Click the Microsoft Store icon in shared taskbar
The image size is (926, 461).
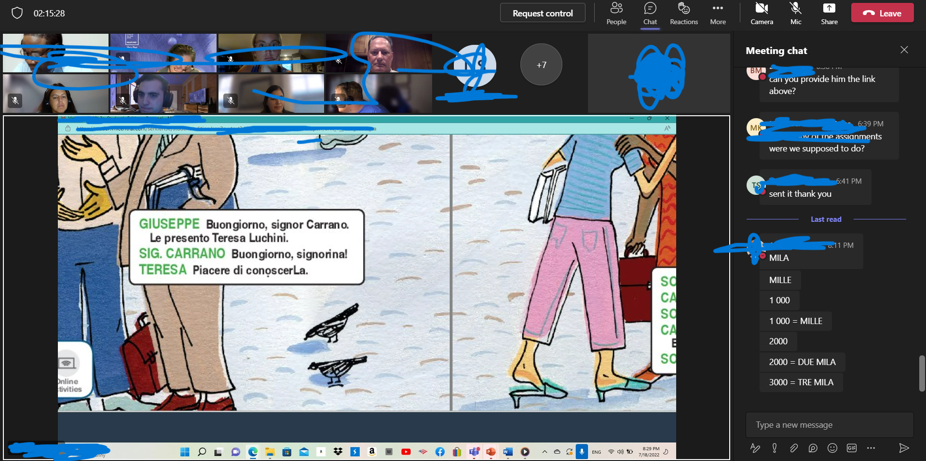(x=287, y=452)
